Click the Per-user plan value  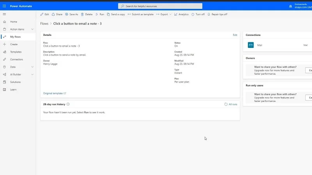(x=182, y=82)
